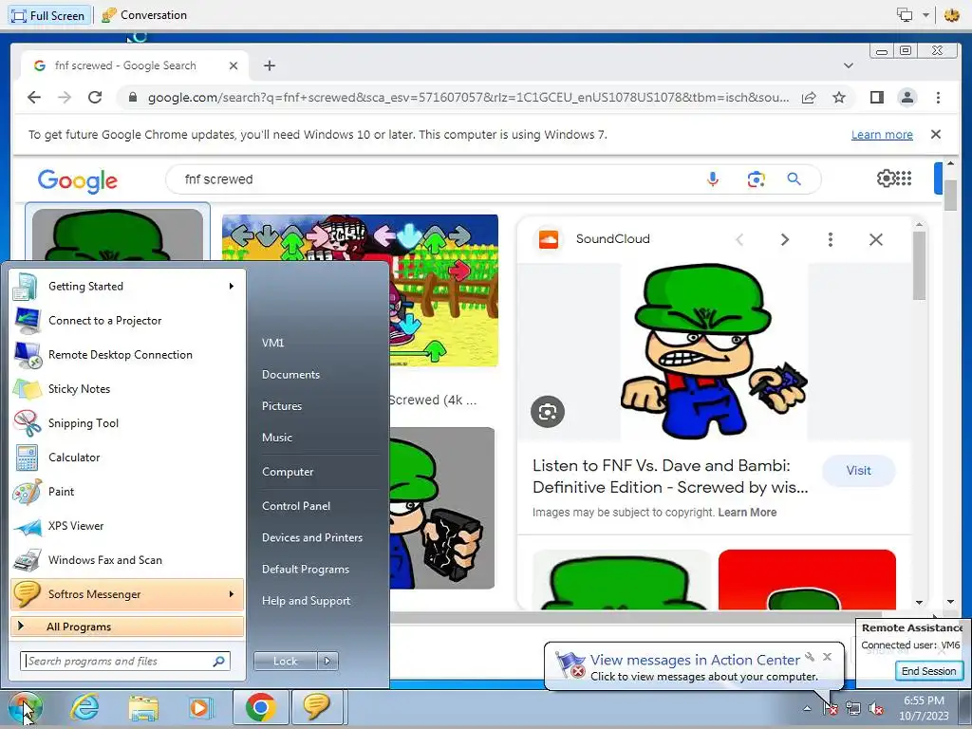This screenshot has width=972, height=729.
Task: Show next image in preview panel
Action: [784, 239]
